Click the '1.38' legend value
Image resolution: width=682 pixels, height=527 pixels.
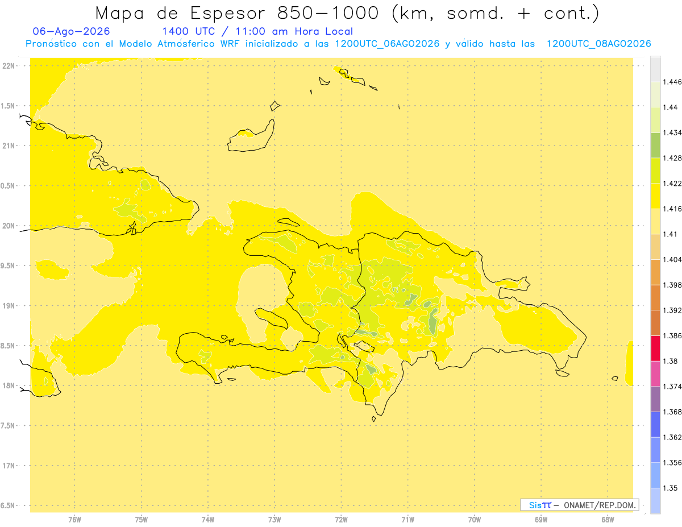(670, 361)
